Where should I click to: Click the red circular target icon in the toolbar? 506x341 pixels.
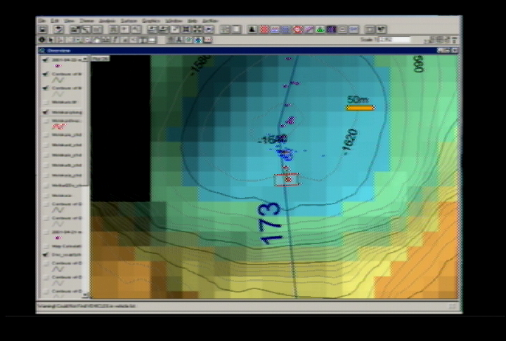[297, 29]
